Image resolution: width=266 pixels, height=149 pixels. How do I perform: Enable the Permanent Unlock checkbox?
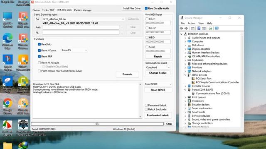click(x=146, y=105)
